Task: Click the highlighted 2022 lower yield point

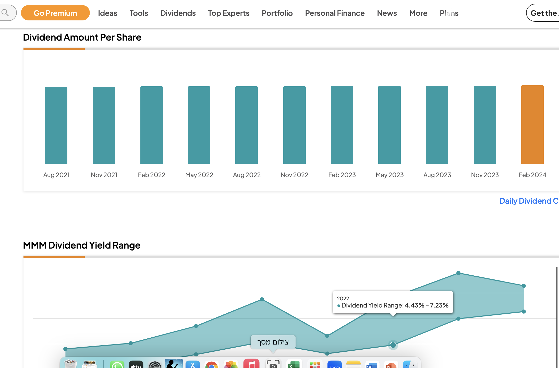Action: click(393, 345)
